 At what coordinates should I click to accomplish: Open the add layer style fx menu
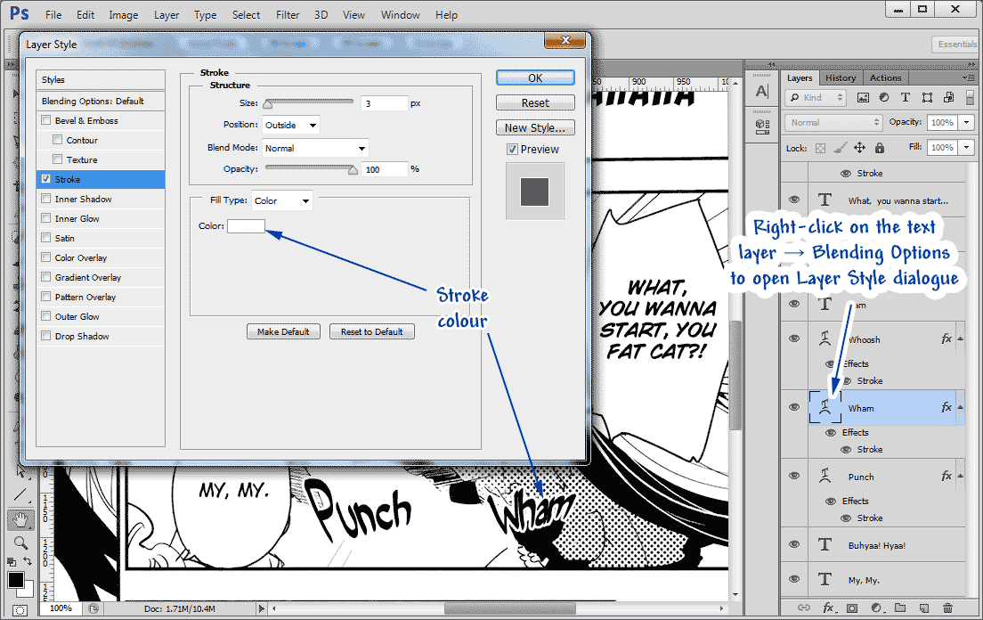coord(829,608)
